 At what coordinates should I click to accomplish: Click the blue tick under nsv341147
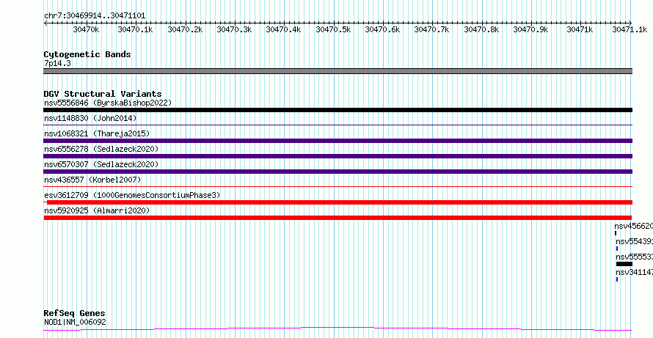click(617, 279)
